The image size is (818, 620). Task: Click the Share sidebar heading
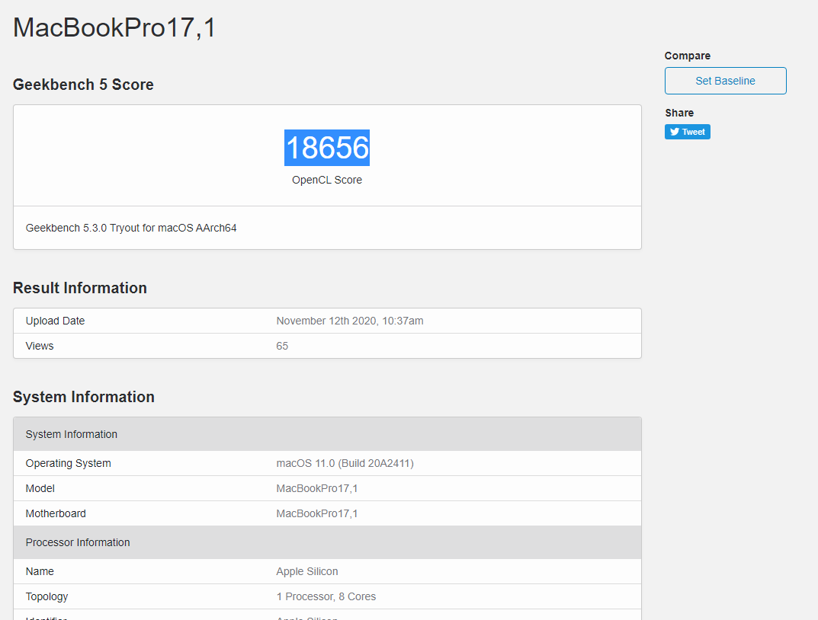pos(679,113)
